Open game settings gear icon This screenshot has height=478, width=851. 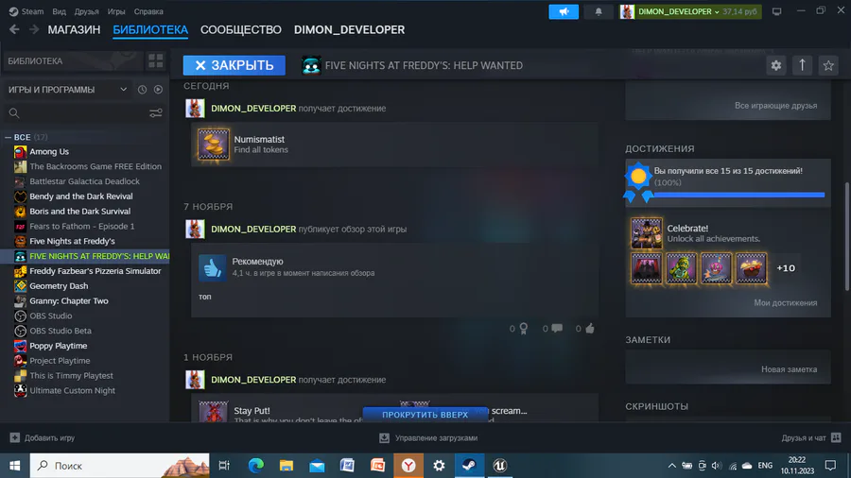[x=776, y=65]
